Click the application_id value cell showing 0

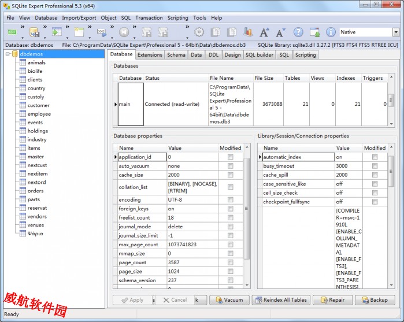click(x=192, y=157)
